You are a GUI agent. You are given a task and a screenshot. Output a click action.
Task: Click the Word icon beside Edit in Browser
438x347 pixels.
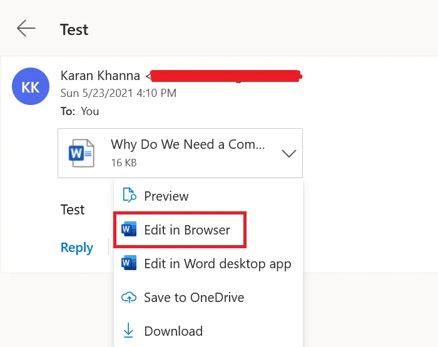coord(129,229)
